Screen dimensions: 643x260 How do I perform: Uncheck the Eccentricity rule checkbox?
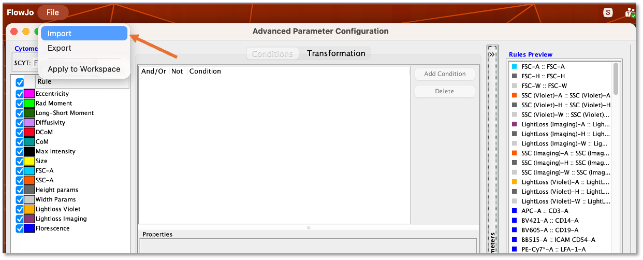pos(20,94)
